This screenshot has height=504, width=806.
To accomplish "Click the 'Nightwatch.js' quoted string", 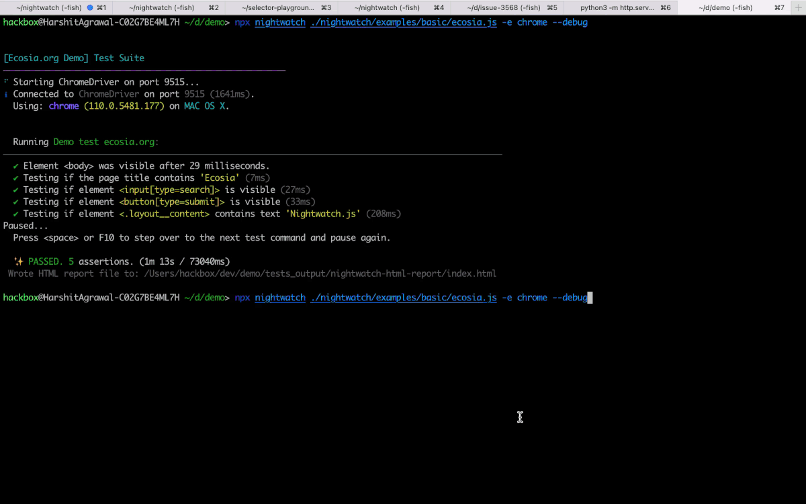I will pyautogui.click(x=323, y=214).
